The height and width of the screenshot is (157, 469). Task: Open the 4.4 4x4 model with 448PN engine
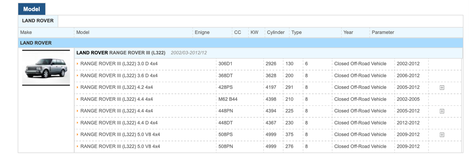pos(117,111)
